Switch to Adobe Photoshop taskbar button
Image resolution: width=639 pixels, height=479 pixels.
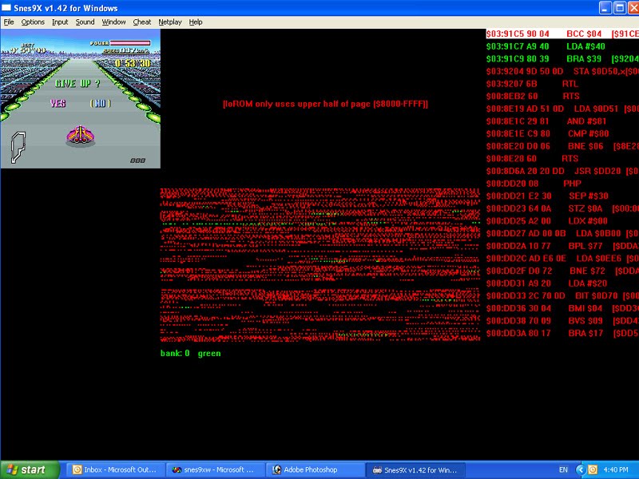(x=314, y=469)
